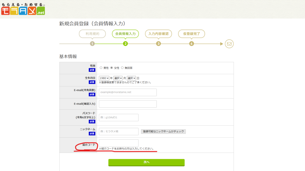Select the 男性 radio button
Screen dimensions: 305x171
click(x=101, y=68)
